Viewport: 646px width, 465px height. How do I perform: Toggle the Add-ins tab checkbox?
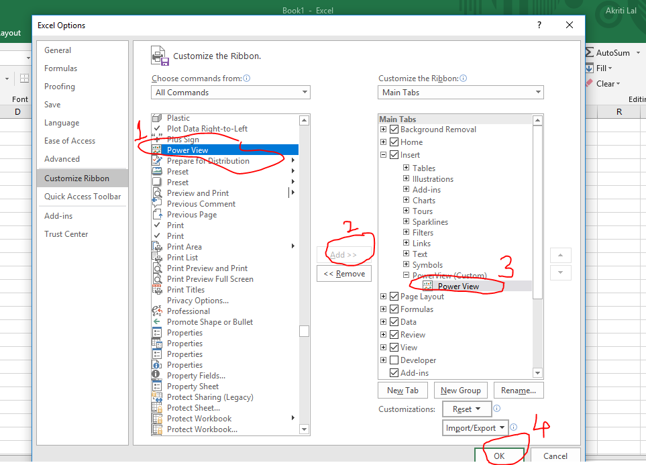394,373
